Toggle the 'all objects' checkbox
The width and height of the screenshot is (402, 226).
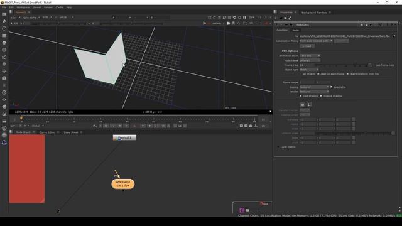tap(301, 74)
